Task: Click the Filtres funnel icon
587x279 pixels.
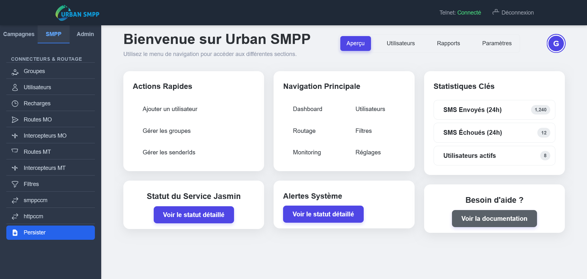Action: (x=15, y=184)
